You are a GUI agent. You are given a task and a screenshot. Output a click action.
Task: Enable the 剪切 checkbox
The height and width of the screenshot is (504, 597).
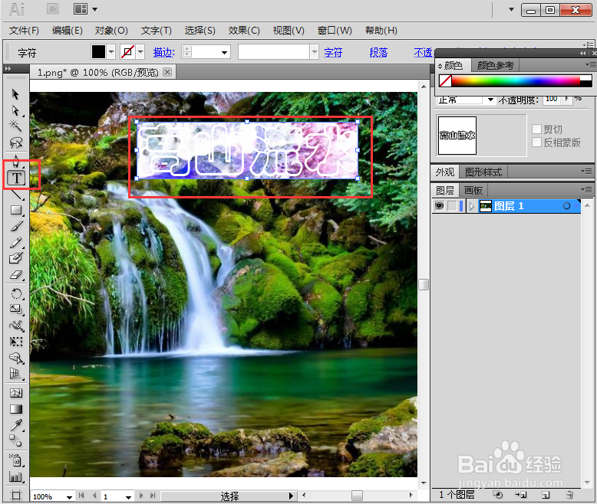tap(536, 129)
